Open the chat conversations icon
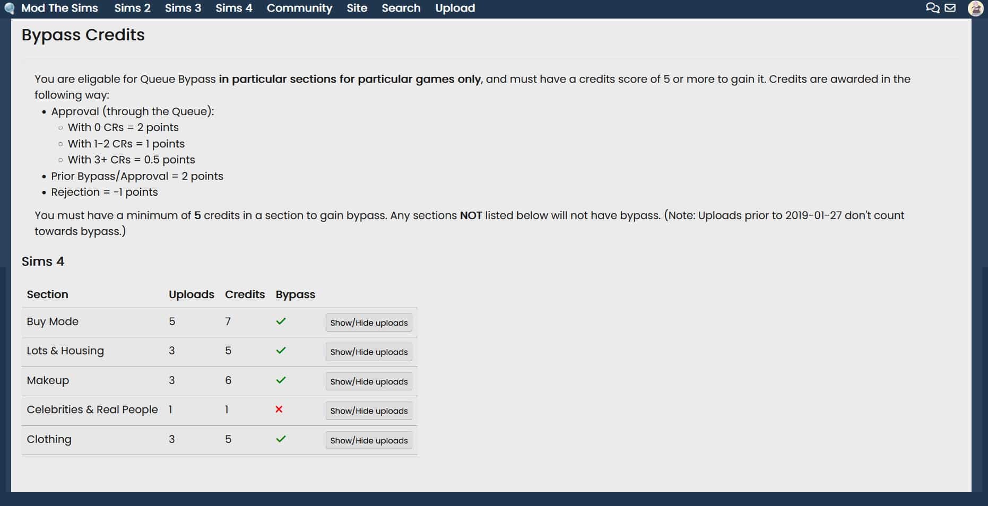Viewport: 988px width, 506px height. coord(932,8)
